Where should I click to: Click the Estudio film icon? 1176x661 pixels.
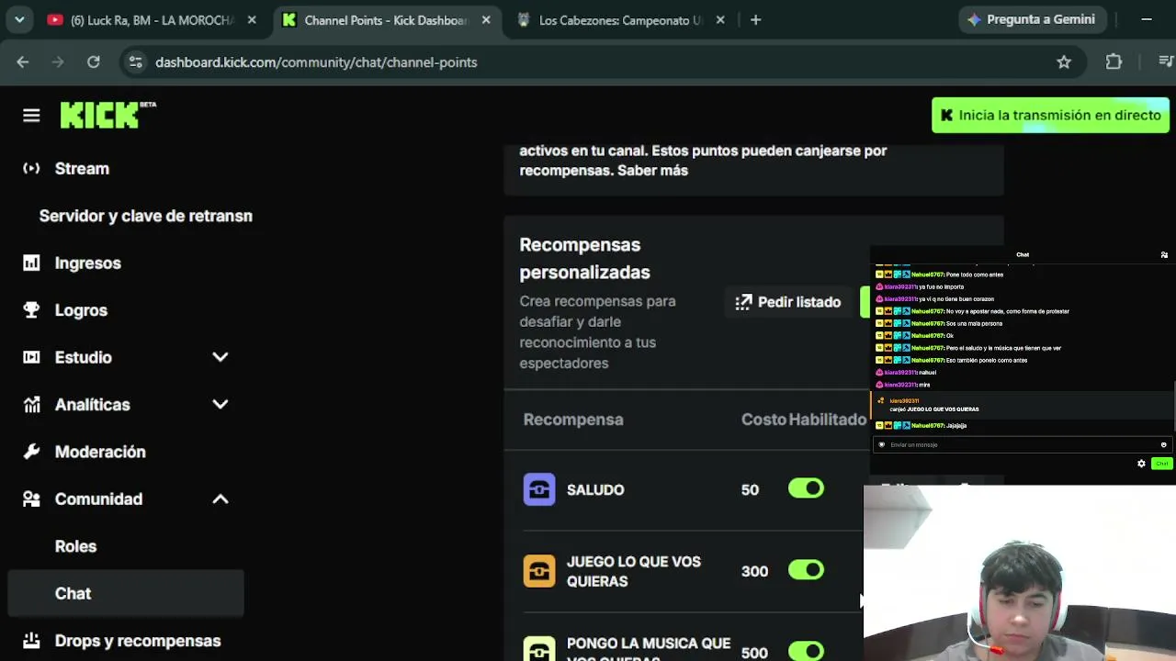pyautogui.click(x=31, y=358)
